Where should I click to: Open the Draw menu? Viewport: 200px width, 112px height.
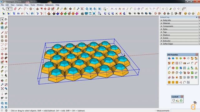click(26, 5)
